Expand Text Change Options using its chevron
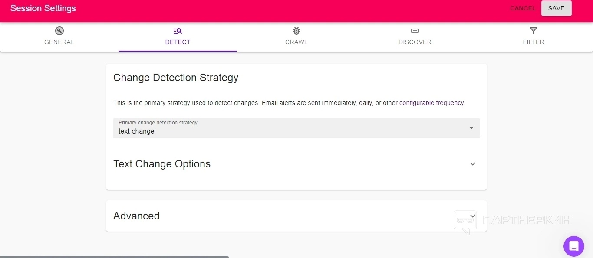Image resolution: width=593 pixels, height=258 pixels. tap(473, 164)
